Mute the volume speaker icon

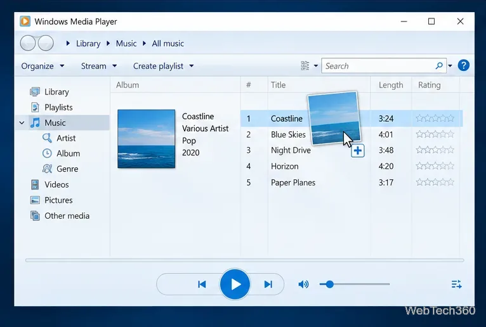pyautogui.click(x=303, y=284)
